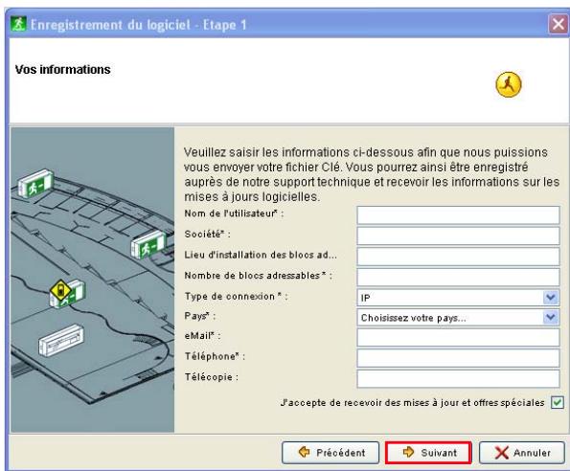Click the Nom de l'utilisateur label
This screenshot has height=471, width=570.
coord(234,213)
